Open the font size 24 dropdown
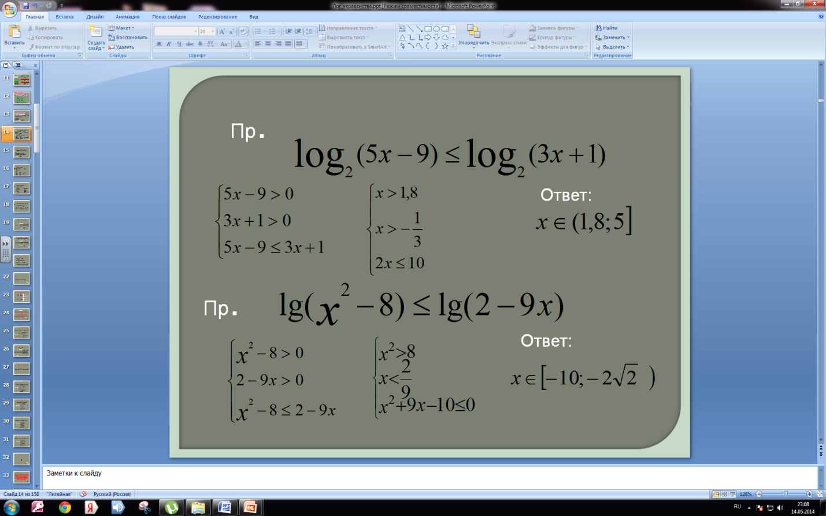The image size is (826, 516). tap(207, 31)
